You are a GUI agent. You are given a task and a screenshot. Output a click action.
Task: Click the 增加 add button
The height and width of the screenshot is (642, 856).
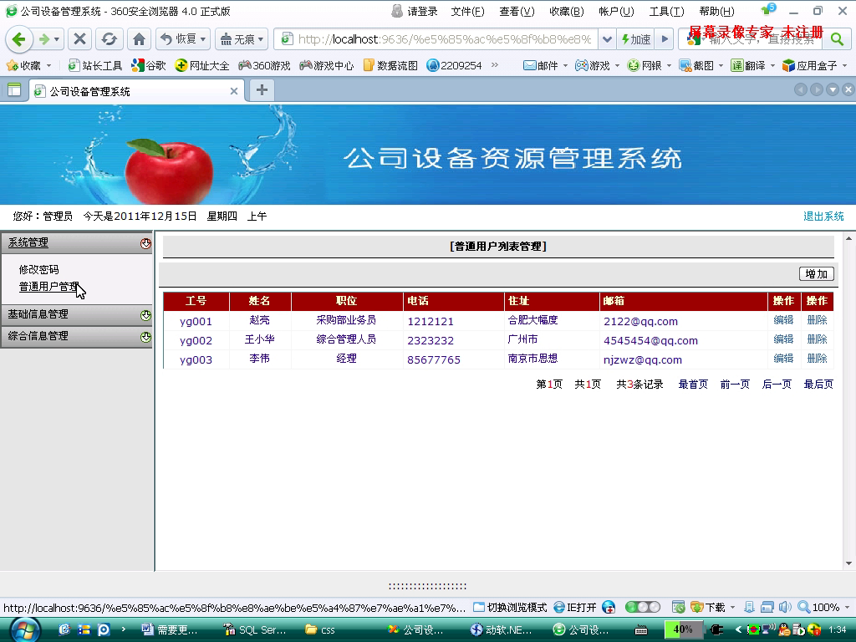(x=816, y=273)
